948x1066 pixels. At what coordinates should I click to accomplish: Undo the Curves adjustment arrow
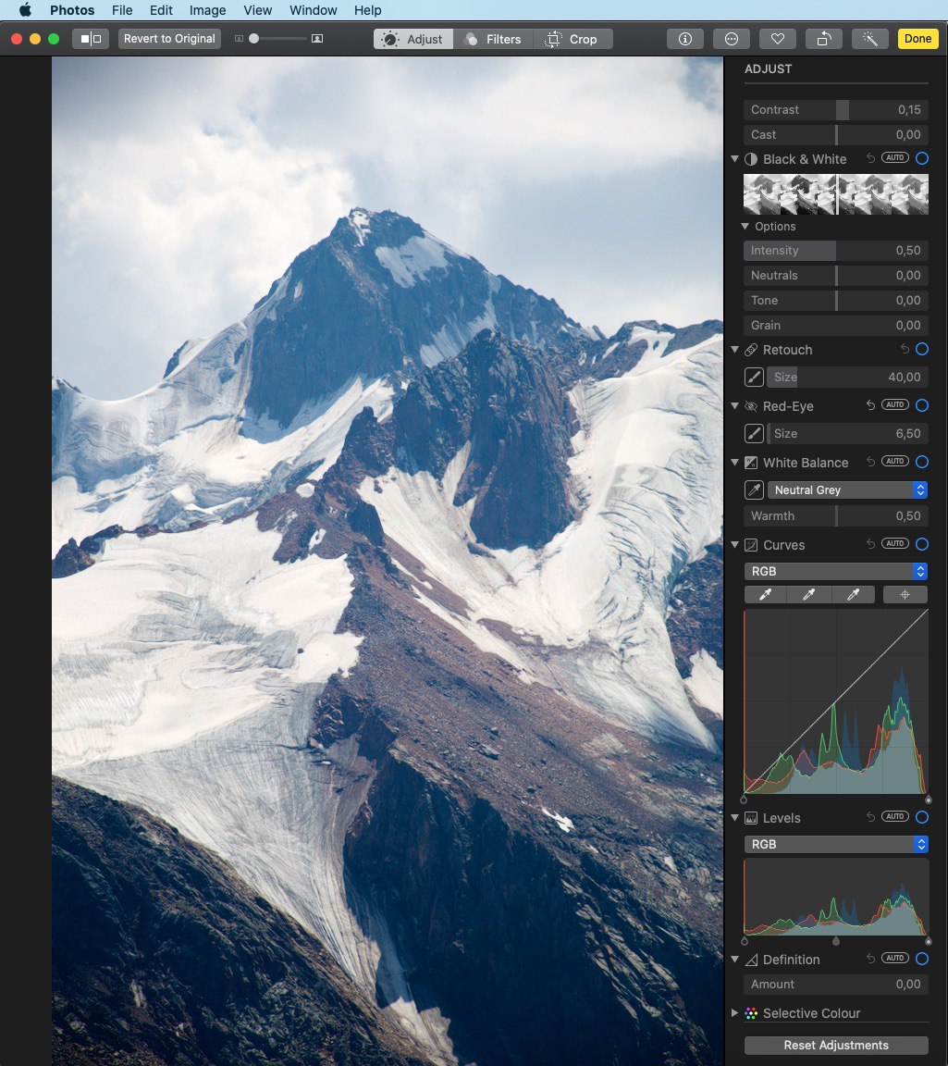[x=870, y=544]
